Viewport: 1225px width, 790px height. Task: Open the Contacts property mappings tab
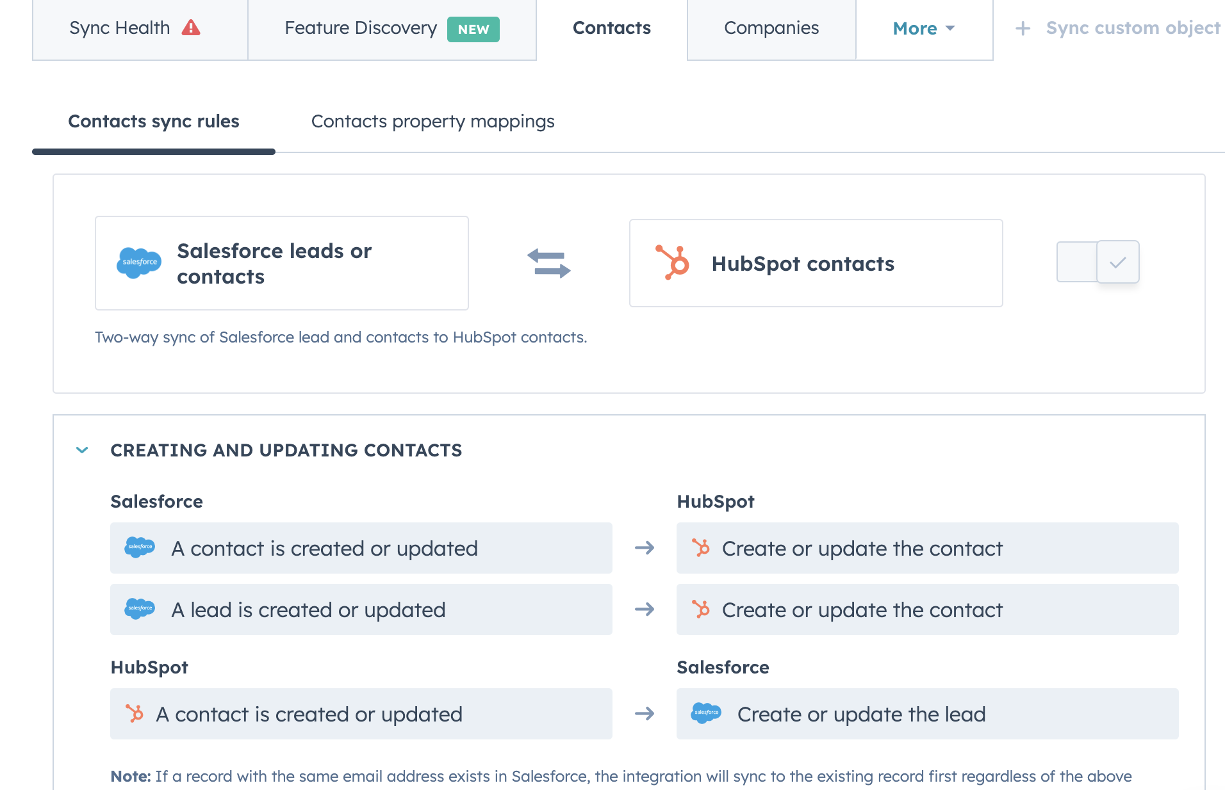pos(432,121)
